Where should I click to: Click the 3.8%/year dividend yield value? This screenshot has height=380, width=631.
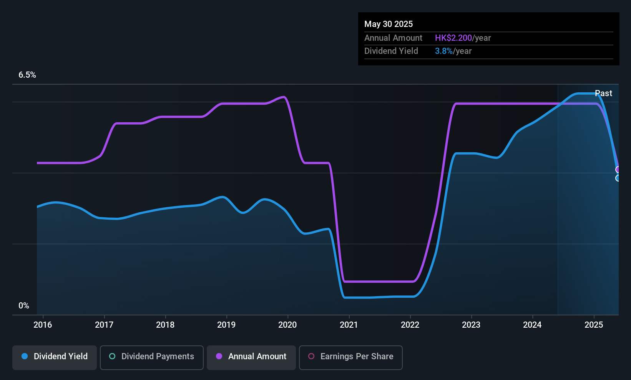(x=453, y=51)
